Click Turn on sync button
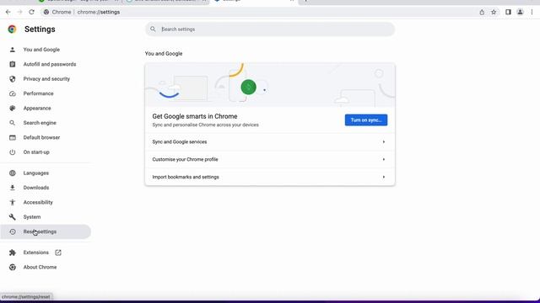Screen dimensions: 540x303 pyautogui.click(x=366, y=120)
